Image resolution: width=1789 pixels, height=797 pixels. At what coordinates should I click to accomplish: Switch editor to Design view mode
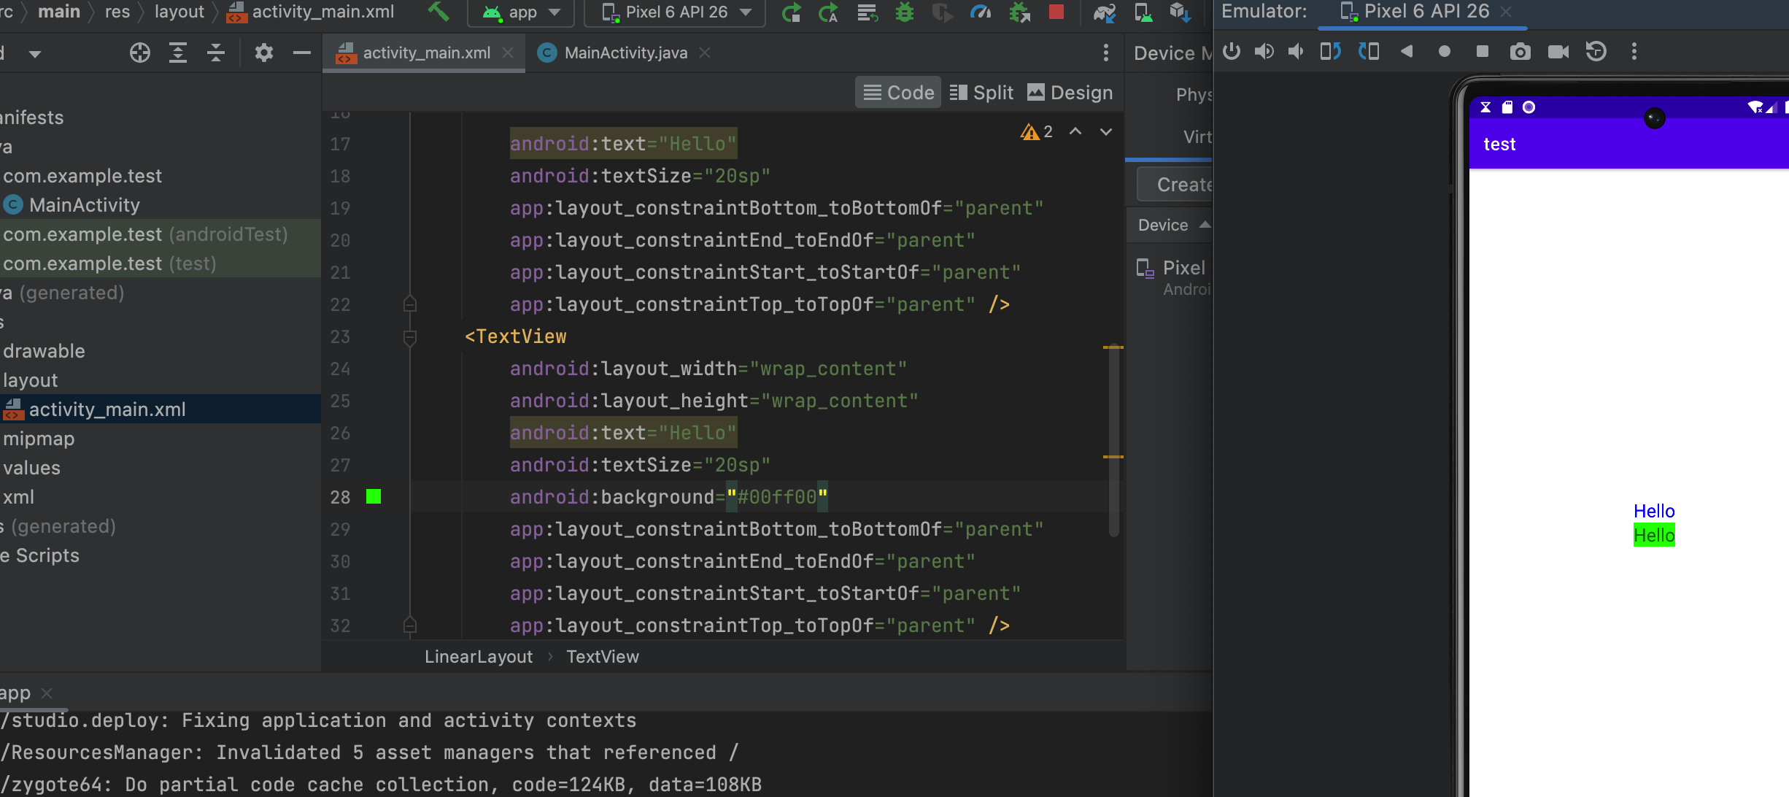point(1070,93)
